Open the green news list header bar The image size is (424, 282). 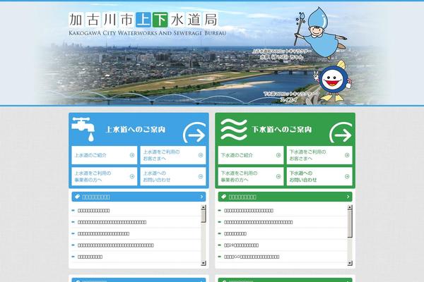tap(285, 197)
